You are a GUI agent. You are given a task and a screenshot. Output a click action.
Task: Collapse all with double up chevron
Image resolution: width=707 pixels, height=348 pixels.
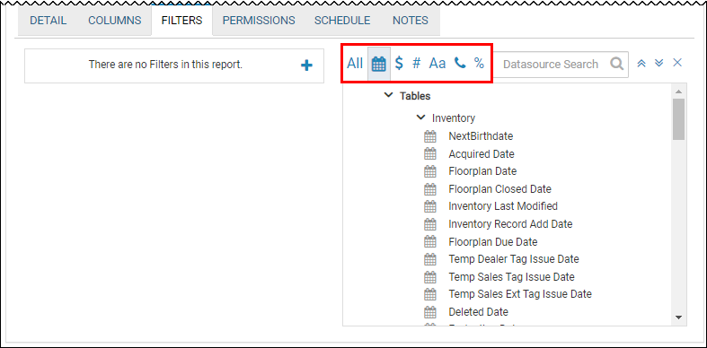point(641,64)
